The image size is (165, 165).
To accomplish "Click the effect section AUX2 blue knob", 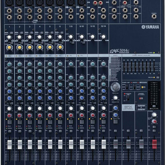I will point(115,115).
